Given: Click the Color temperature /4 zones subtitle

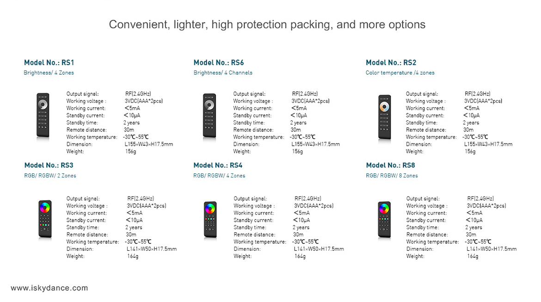Looking at the screenshot, I should 400,72.
